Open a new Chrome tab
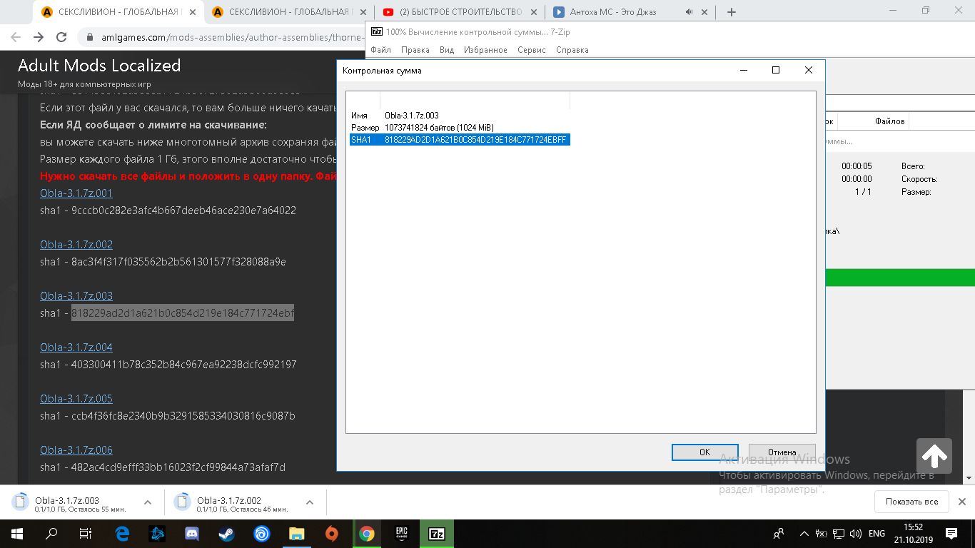This screenshot has height=548, width=975. pos(731,12)
